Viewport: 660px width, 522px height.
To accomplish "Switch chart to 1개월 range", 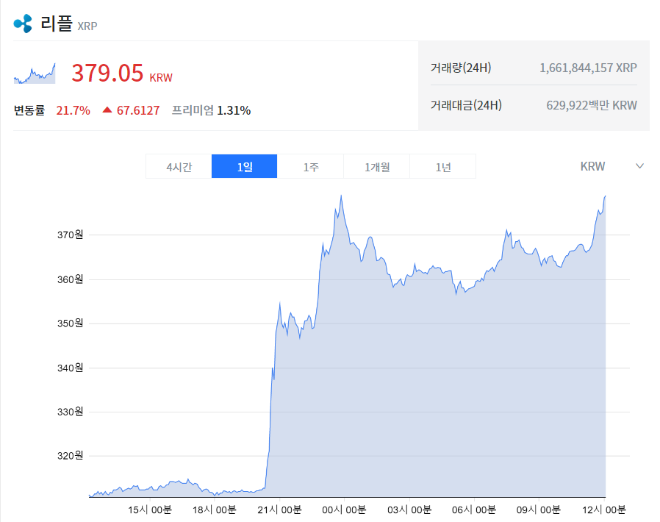I will pos(377,167).
